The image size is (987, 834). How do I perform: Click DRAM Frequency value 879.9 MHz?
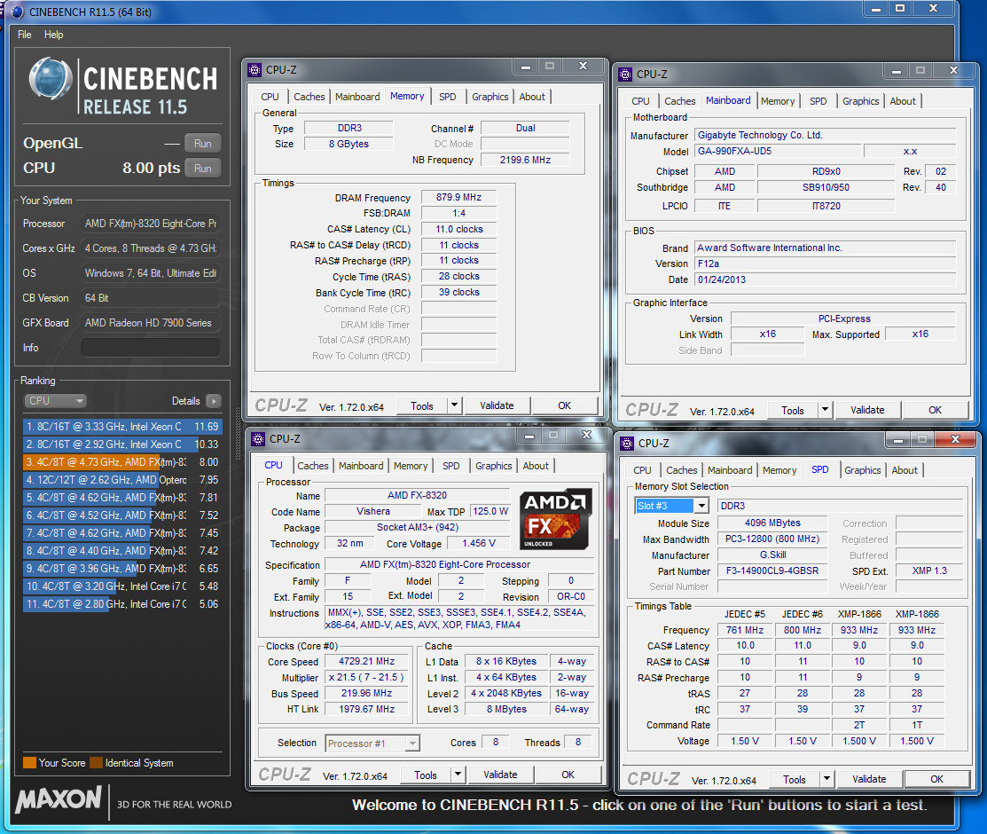458,197
